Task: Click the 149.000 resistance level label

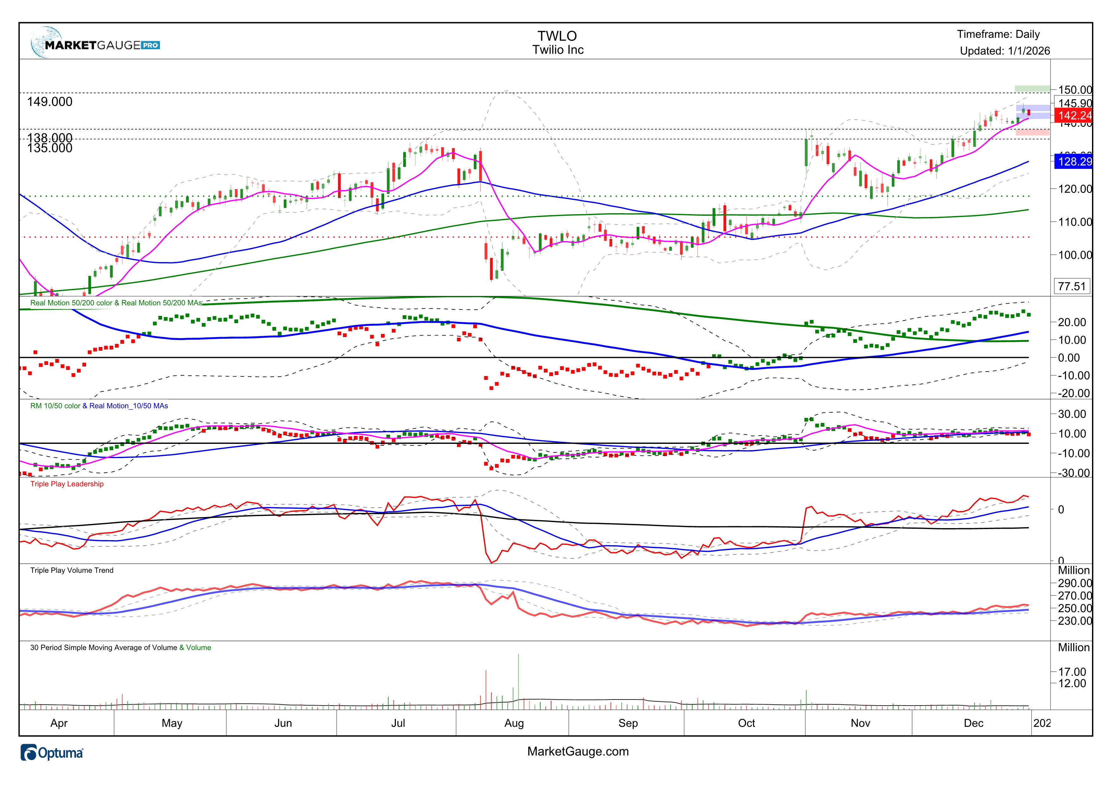Action: pos(49,102)
